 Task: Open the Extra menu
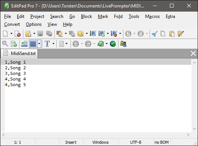(170, 16)
